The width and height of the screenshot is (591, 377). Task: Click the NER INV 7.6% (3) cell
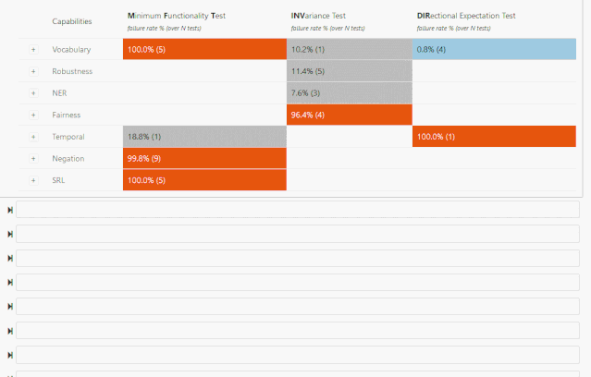(350, 93)
